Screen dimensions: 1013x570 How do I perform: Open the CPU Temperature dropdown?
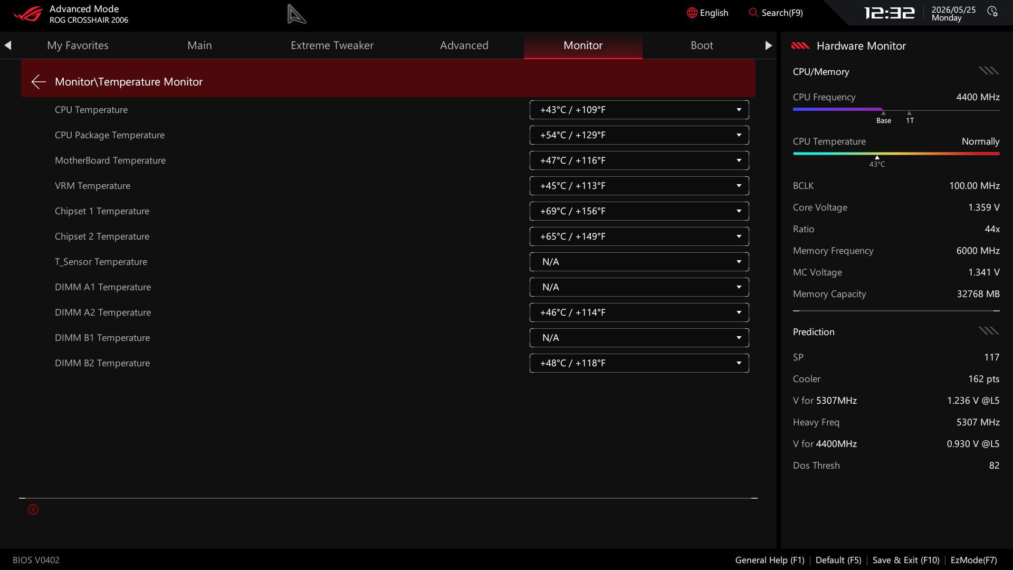pyautogui.click(x=639, y=110)
